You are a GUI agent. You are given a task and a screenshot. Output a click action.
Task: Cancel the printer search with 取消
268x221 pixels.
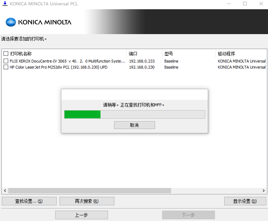pos(134,125)
